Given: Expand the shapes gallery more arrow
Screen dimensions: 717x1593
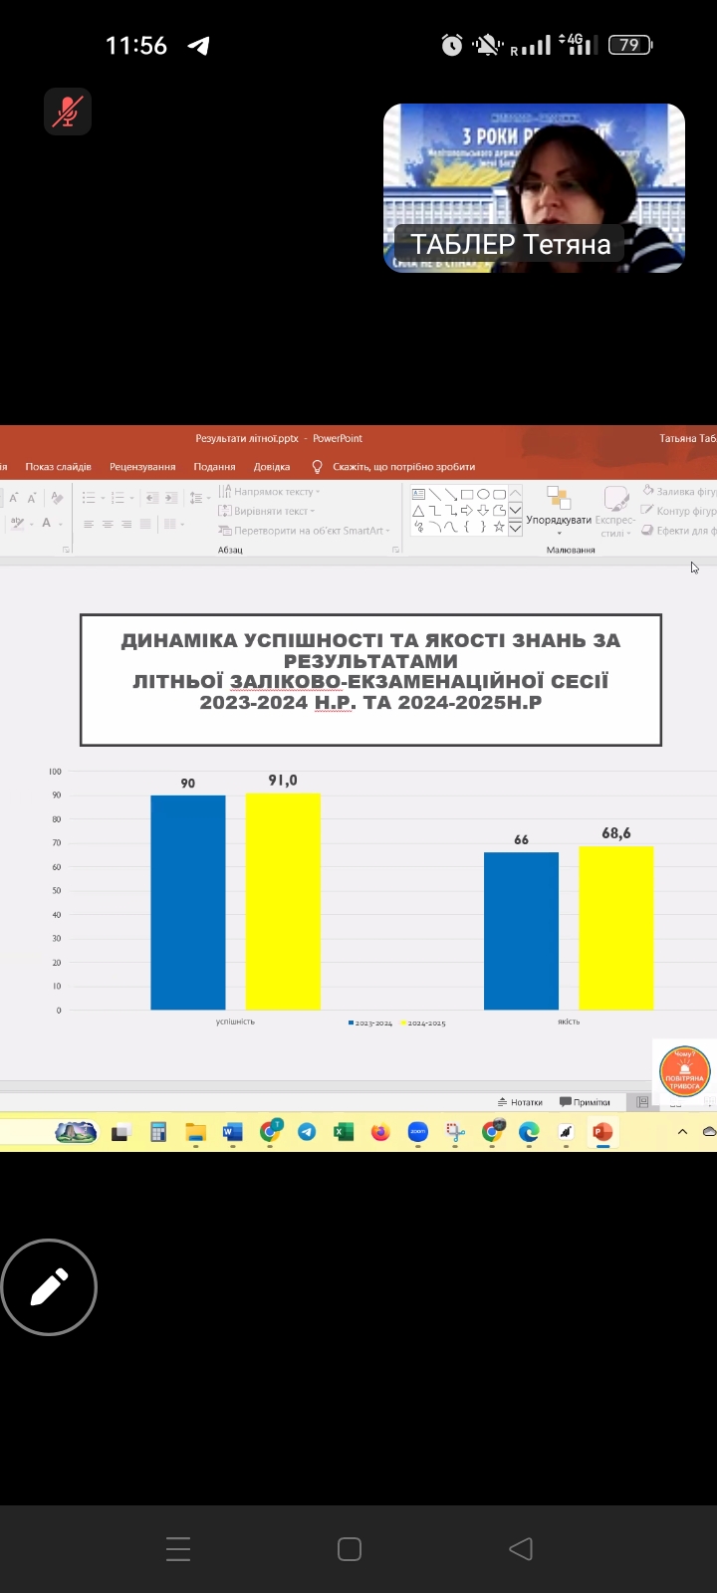Looking at the screenshot, I should tap(515, 529).
